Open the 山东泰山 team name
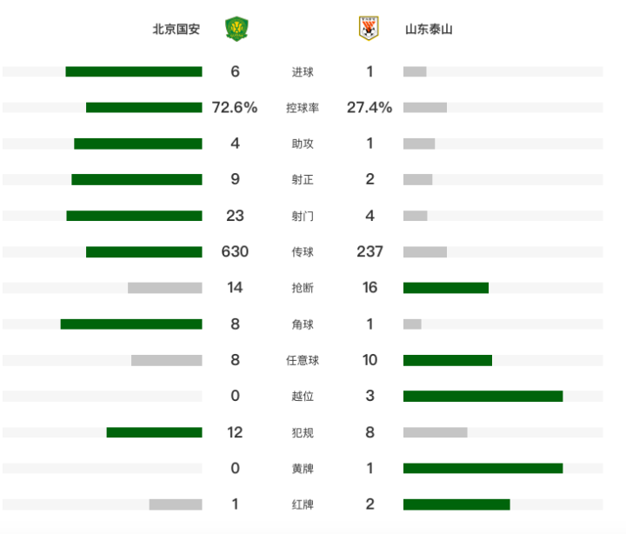 (429, 30)
